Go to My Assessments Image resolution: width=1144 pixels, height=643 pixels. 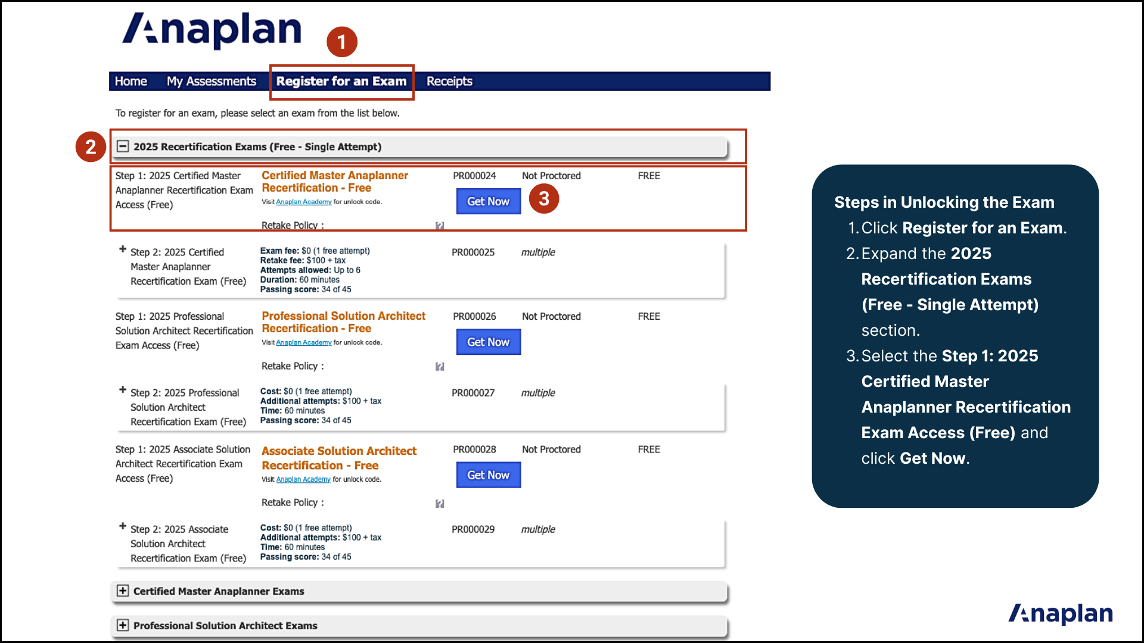[211, 81]
